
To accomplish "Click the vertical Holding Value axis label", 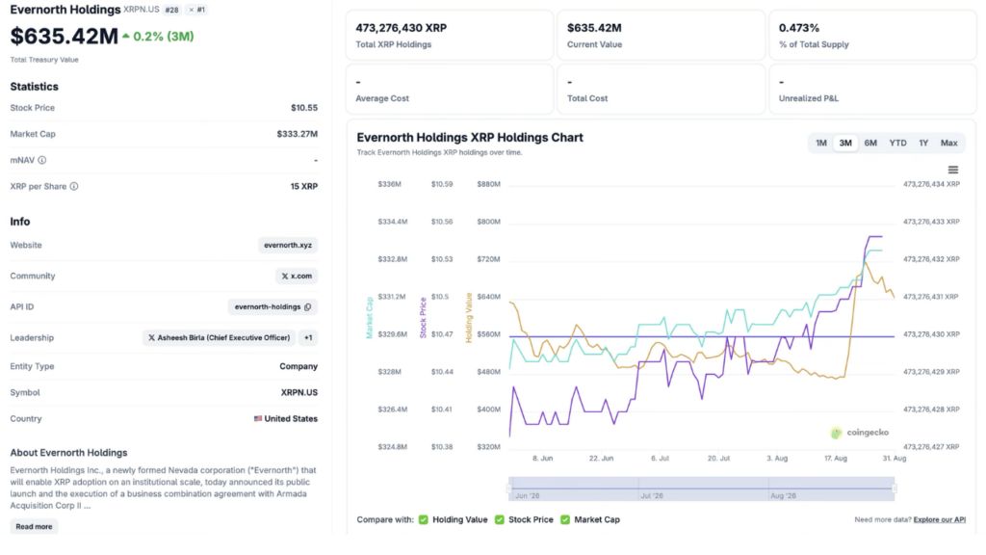I will click(x=468, y=318).
